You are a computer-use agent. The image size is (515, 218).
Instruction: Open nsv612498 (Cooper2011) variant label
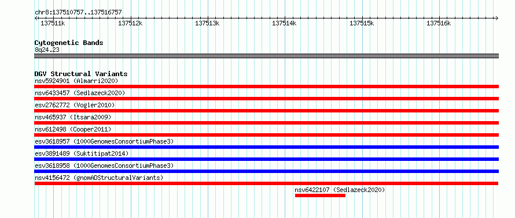[x=73, y=129]
